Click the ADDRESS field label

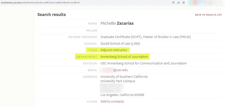pyautogui.click(x=90, y=77)
